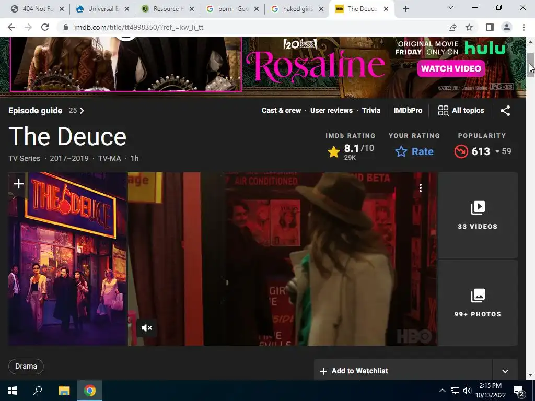
Task: Expand watchlist options dropdown arrow
Action: (505, 371)
